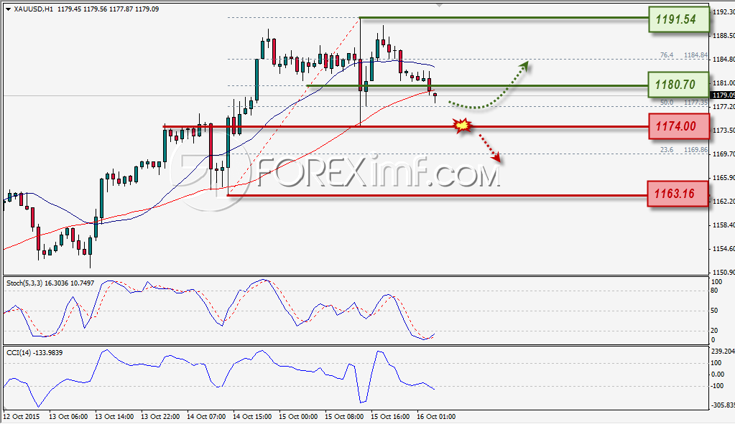Click the 15 Oct 16:00 time axis label
The height and width of the screenshot is (424, 735).
tap(389, 417)
